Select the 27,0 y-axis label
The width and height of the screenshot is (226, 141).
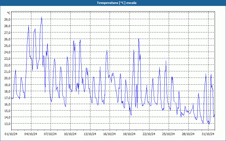[x=7, y=32]
